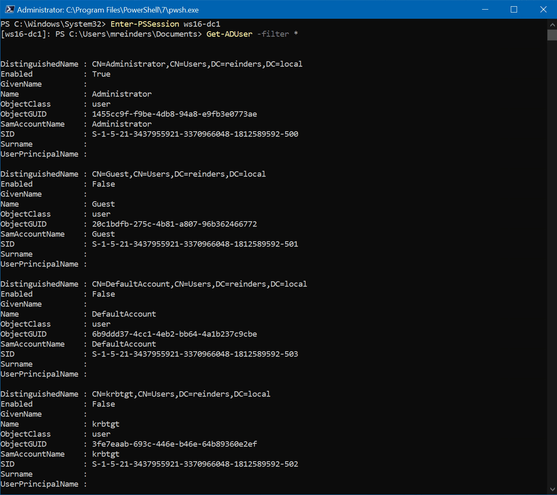The width and height of the screenshot is (557, 495).
Task: Close the Administrator PowerShell window
Action: point(543,9)
